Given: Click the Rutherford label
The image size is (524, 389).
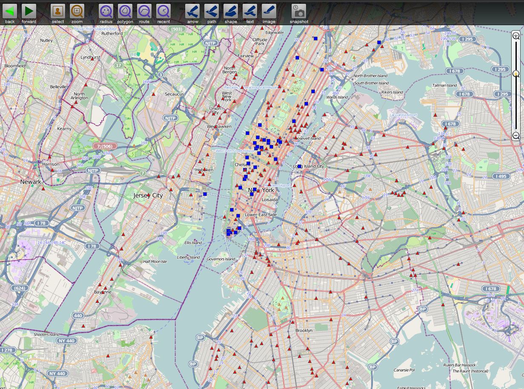Looking at the screenshot, I should (x=112, y=33).
